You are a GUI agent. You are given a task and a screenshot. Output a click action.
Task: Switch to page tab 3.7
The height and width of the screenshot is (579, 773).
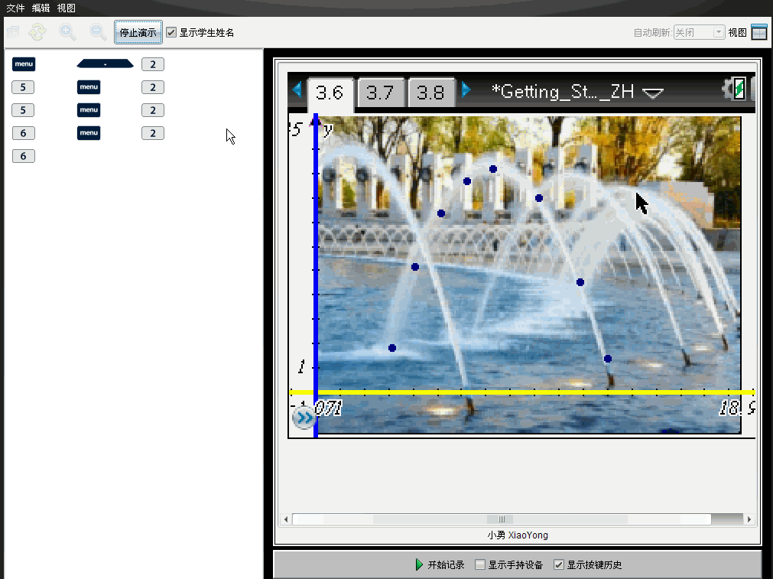tap(380, 93)
